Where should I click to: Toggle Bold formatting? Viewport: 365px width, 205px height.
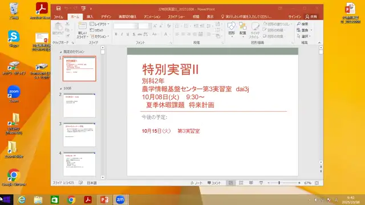116,34
